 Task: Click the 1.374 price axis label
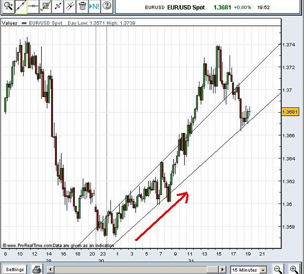coord(288,45)
